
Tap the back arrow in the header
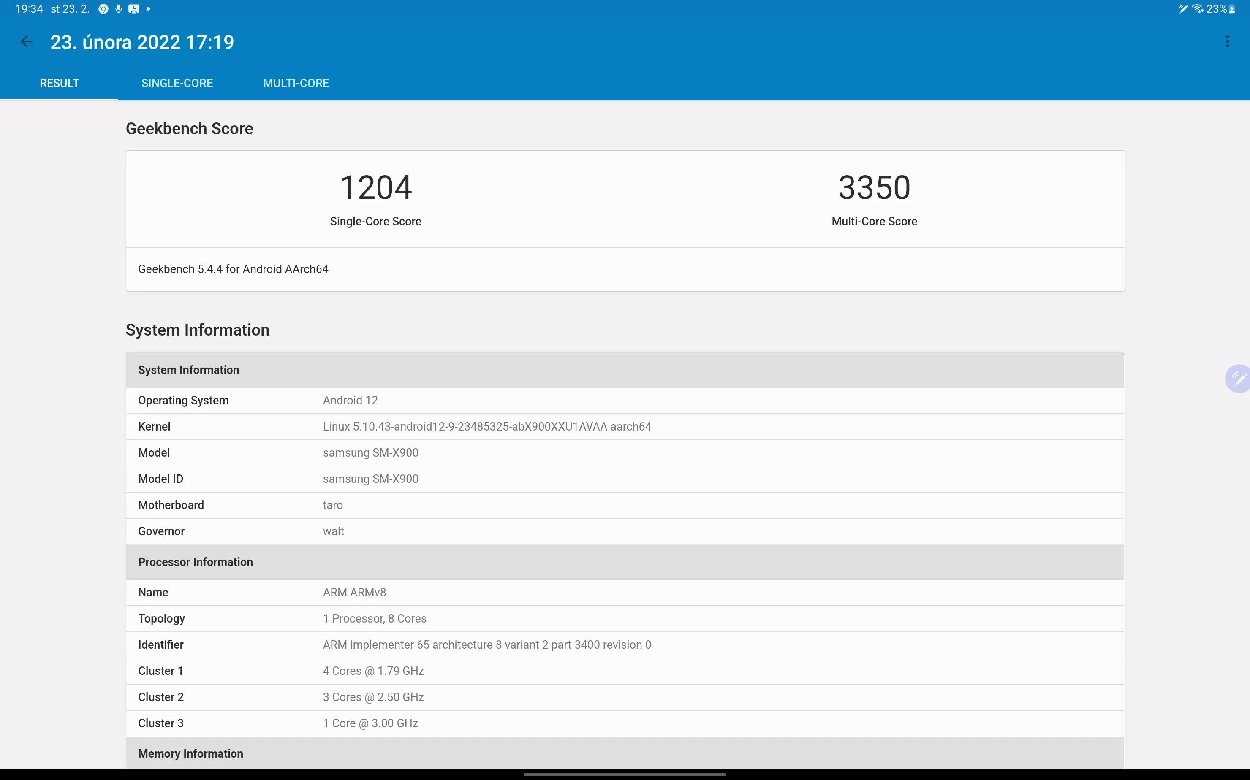click(26, 42)
